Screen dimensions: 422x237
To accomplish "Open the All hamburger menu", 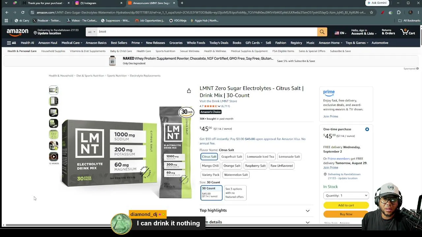I will tap(12, 43).
